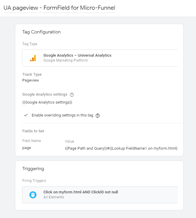Click the {{Google Analytics settings}} variable value
Screen dimensions: 196x218
(47, 102)
